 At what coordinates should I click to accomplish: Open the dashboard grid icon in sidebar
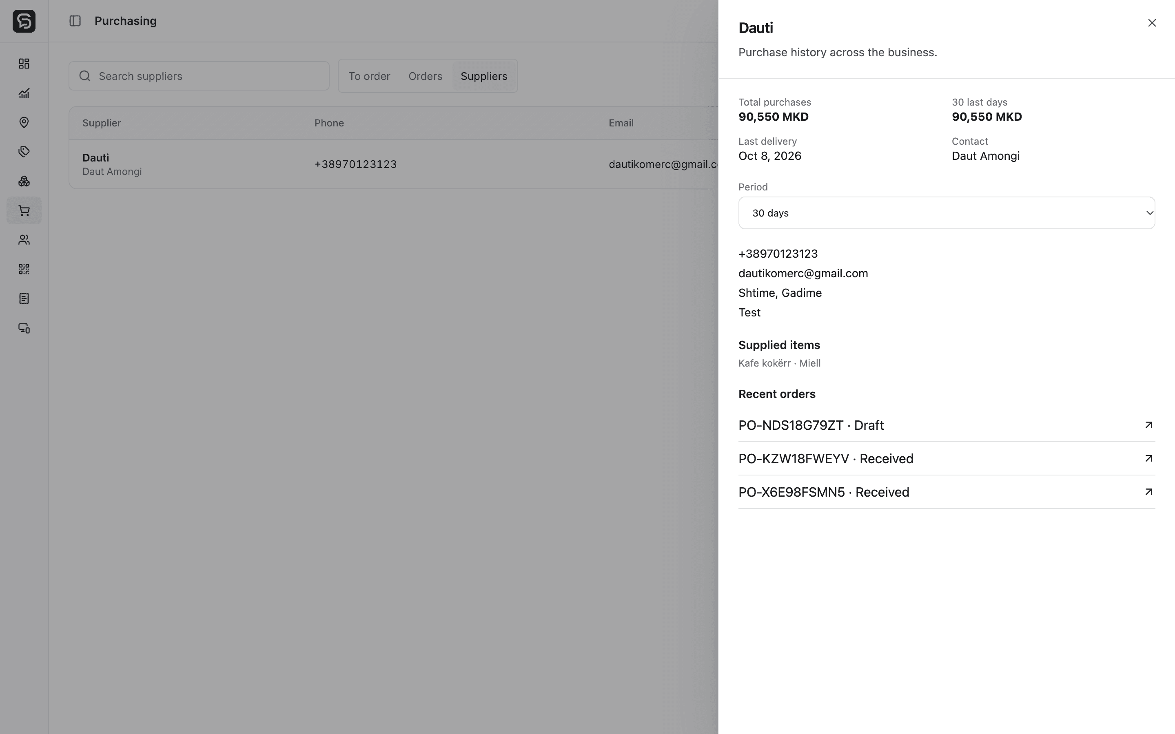[24, 64]
